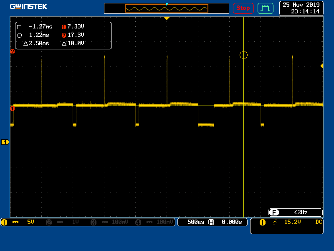Click the red Stop run status indicator
Viewport: 334px width, 251px height.
[x=243, y=8]
